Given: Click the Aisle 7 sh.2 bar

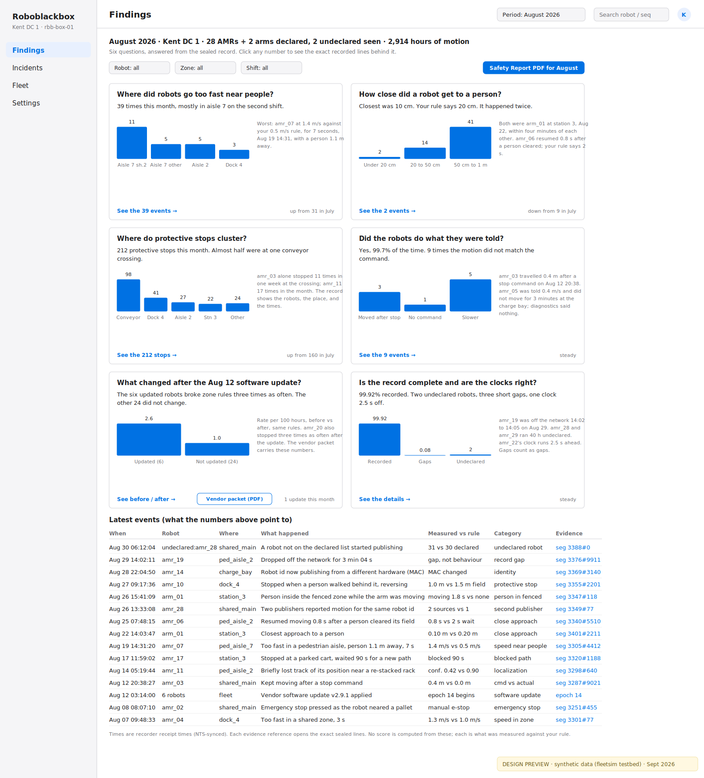Looking at the screenshot, I should coord(132,143).
